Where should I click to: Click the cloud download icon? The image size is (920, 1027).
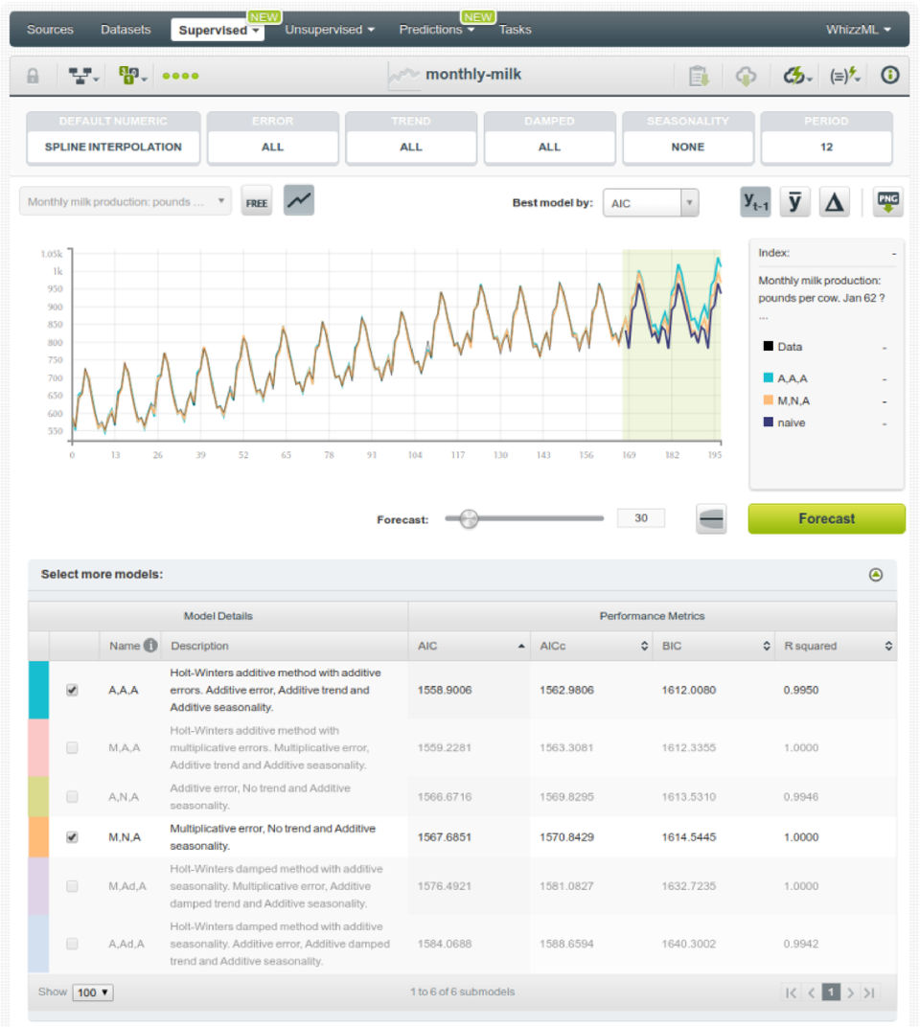[746, 76]
